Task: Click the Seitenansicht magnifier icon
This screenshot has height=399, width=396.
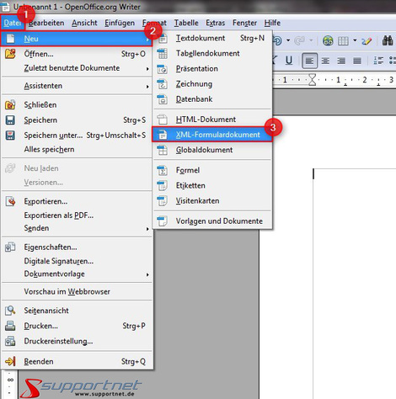Action: click(10, 311)
